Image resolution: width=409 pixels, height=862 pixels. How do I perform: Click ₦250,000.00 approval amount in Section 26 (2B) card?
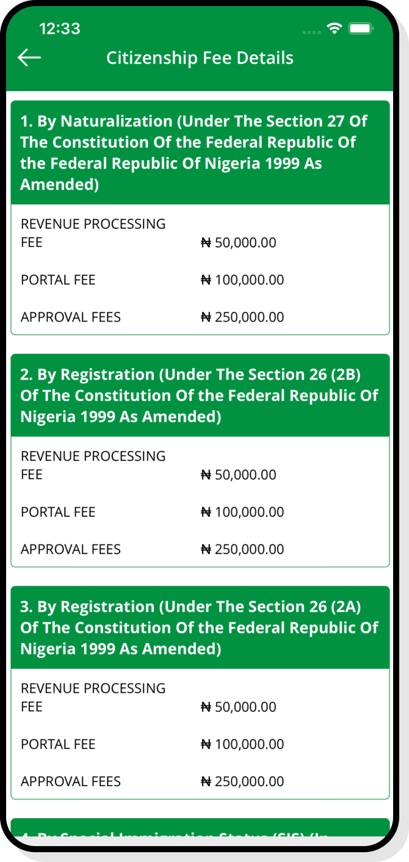pyautogui.click(x=242, y=550)
